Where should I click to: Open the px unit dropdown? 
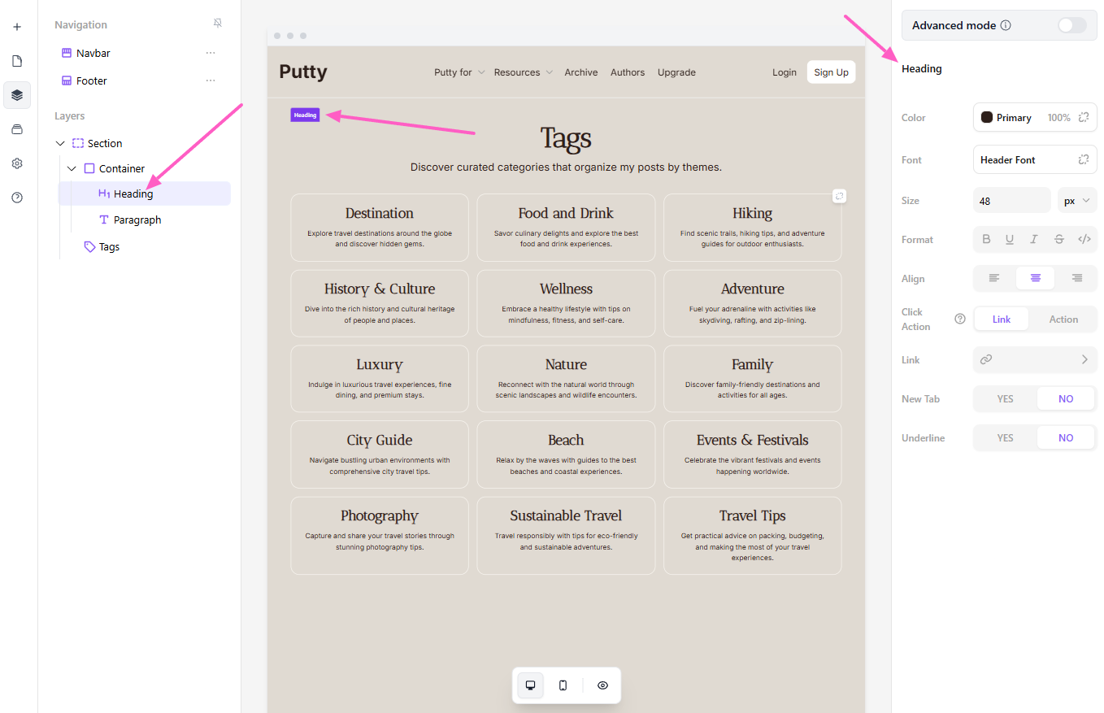point(1076,200)
